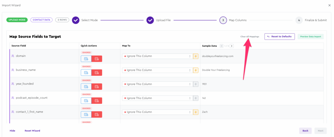Go to the Upload File wizard step
The image size is (334, 137).
coord(150,20)
